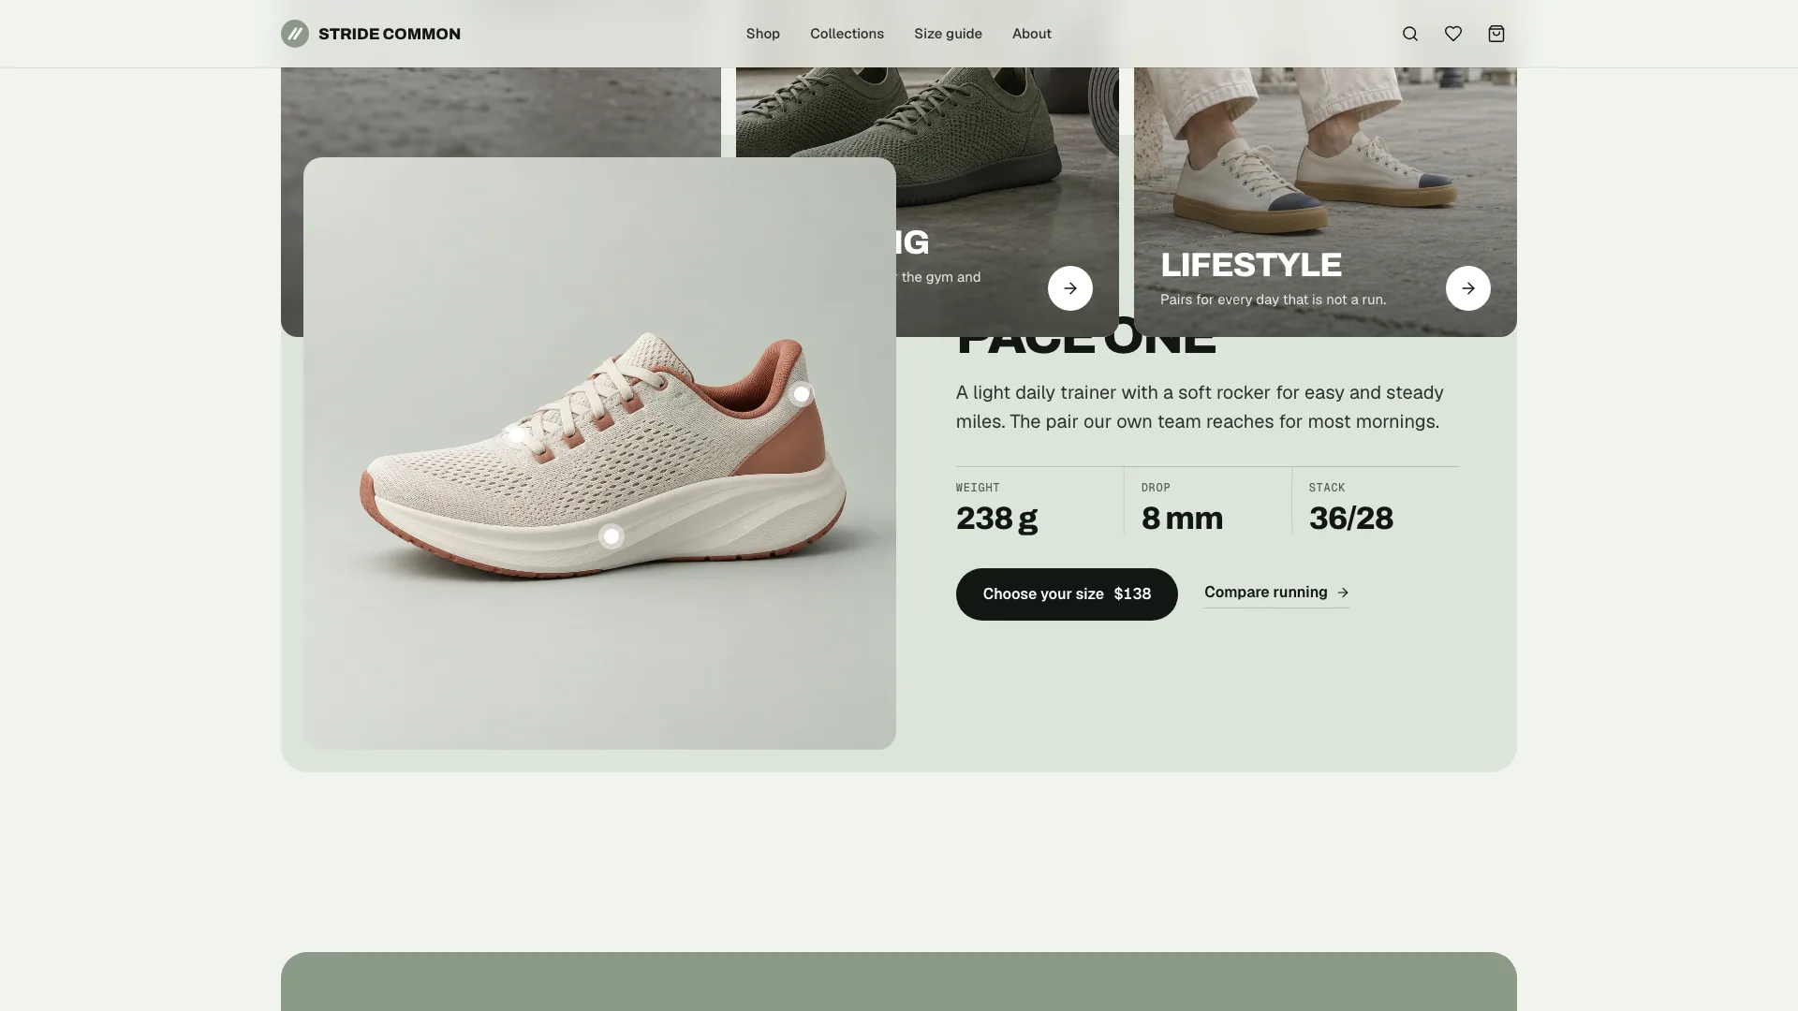The image size is (1798, 1011).
Task: Click the Pace One shoe product image
Action: pos(599,453)
